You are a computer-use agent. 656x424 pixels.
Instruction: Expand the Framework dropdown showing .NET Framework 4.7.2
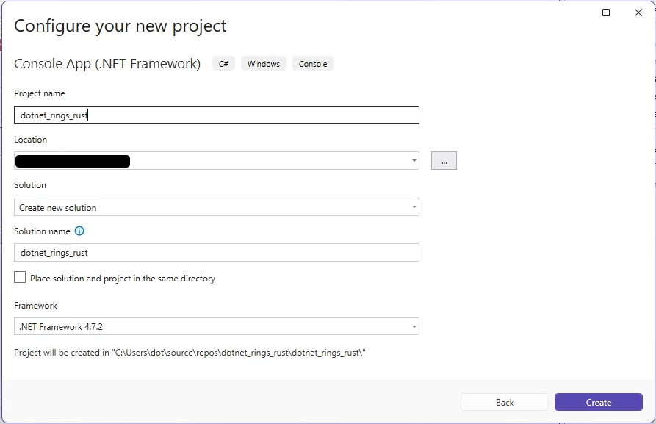[x=216, y=326]
